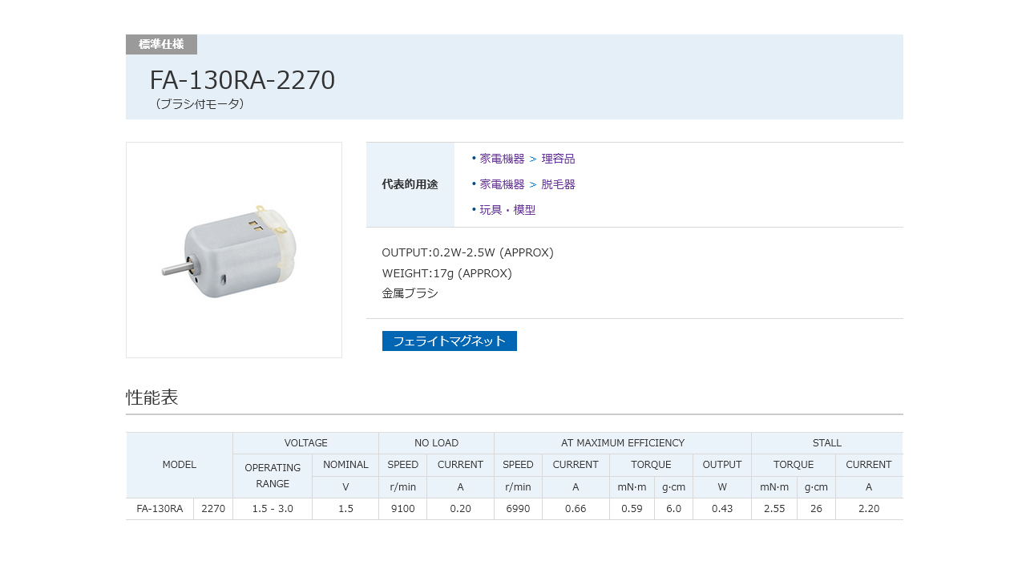Click the 標準仕様 gray label
1026x577 pixels.
(x=161, y=44)
